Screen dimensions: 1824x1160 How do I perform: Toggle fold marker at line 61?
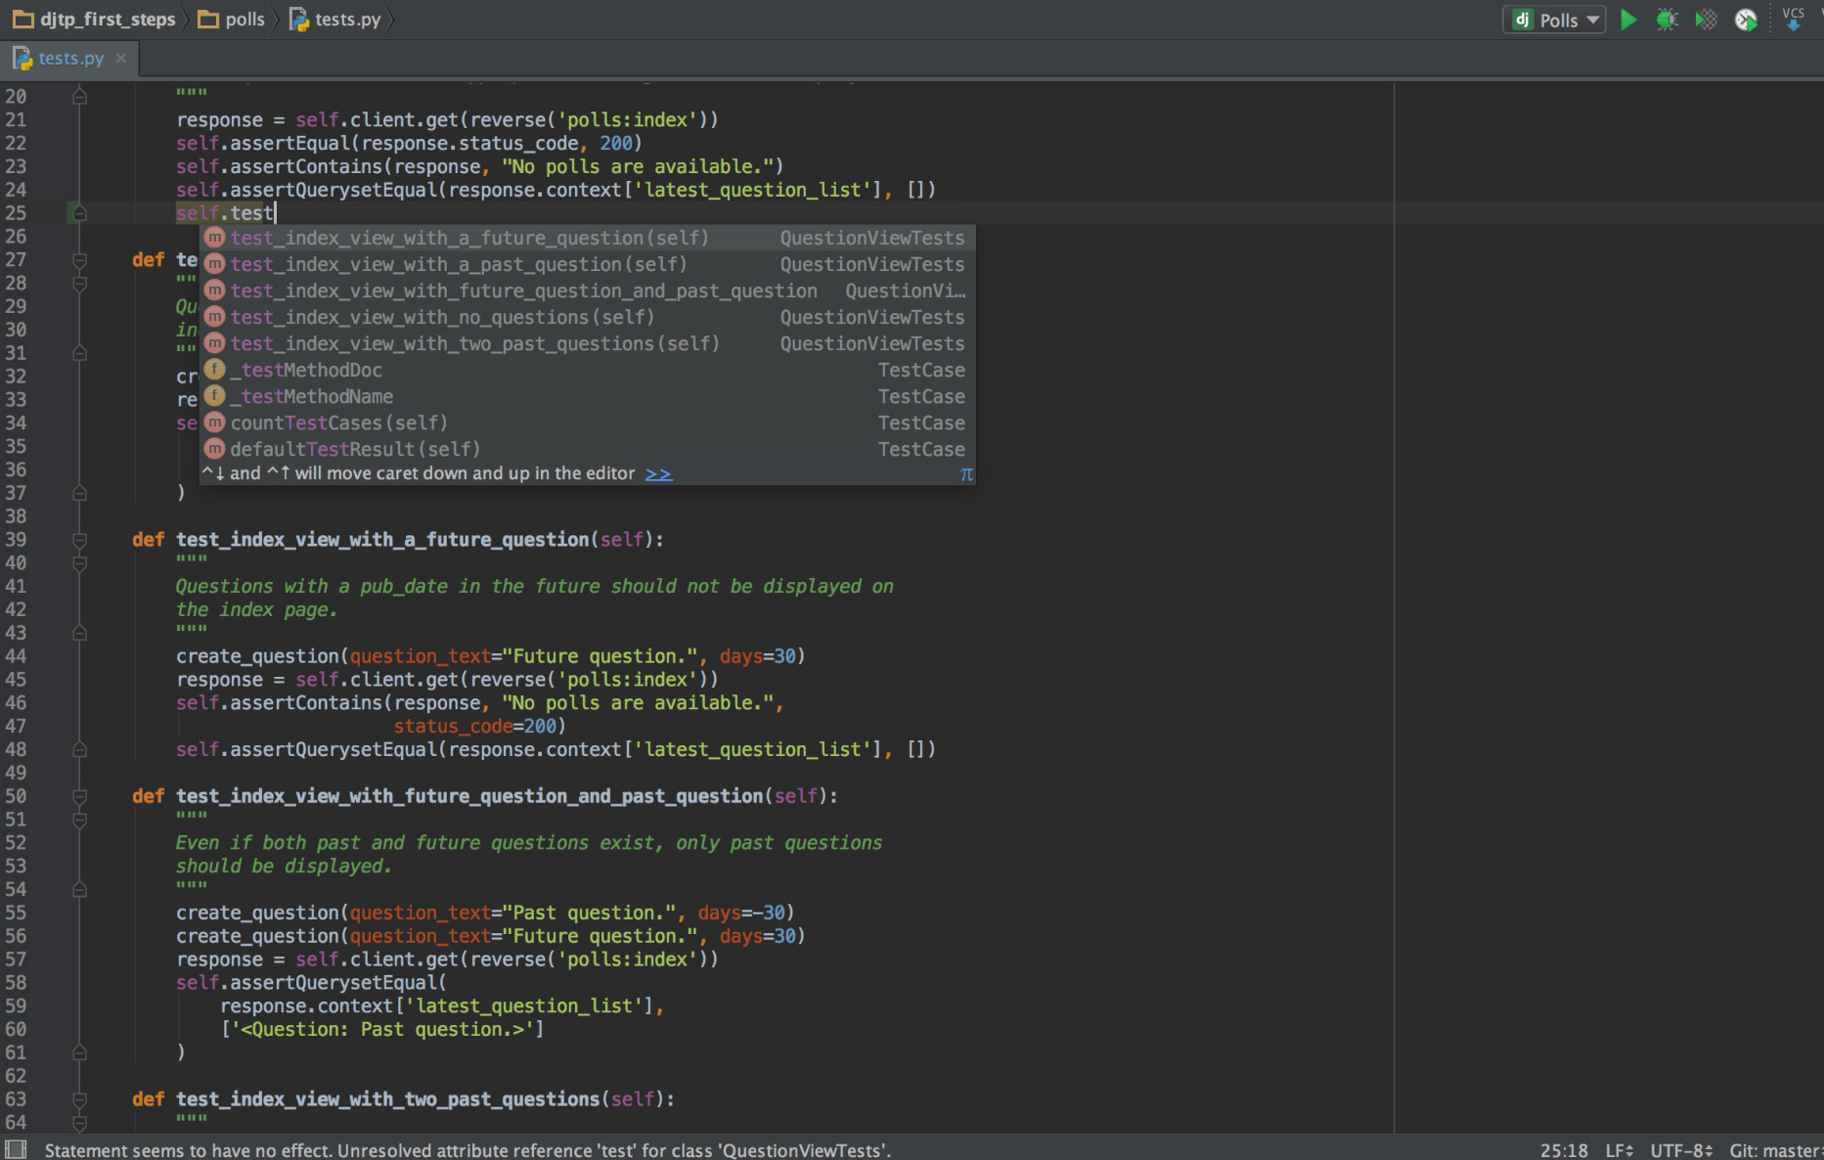coord(80,1052)
